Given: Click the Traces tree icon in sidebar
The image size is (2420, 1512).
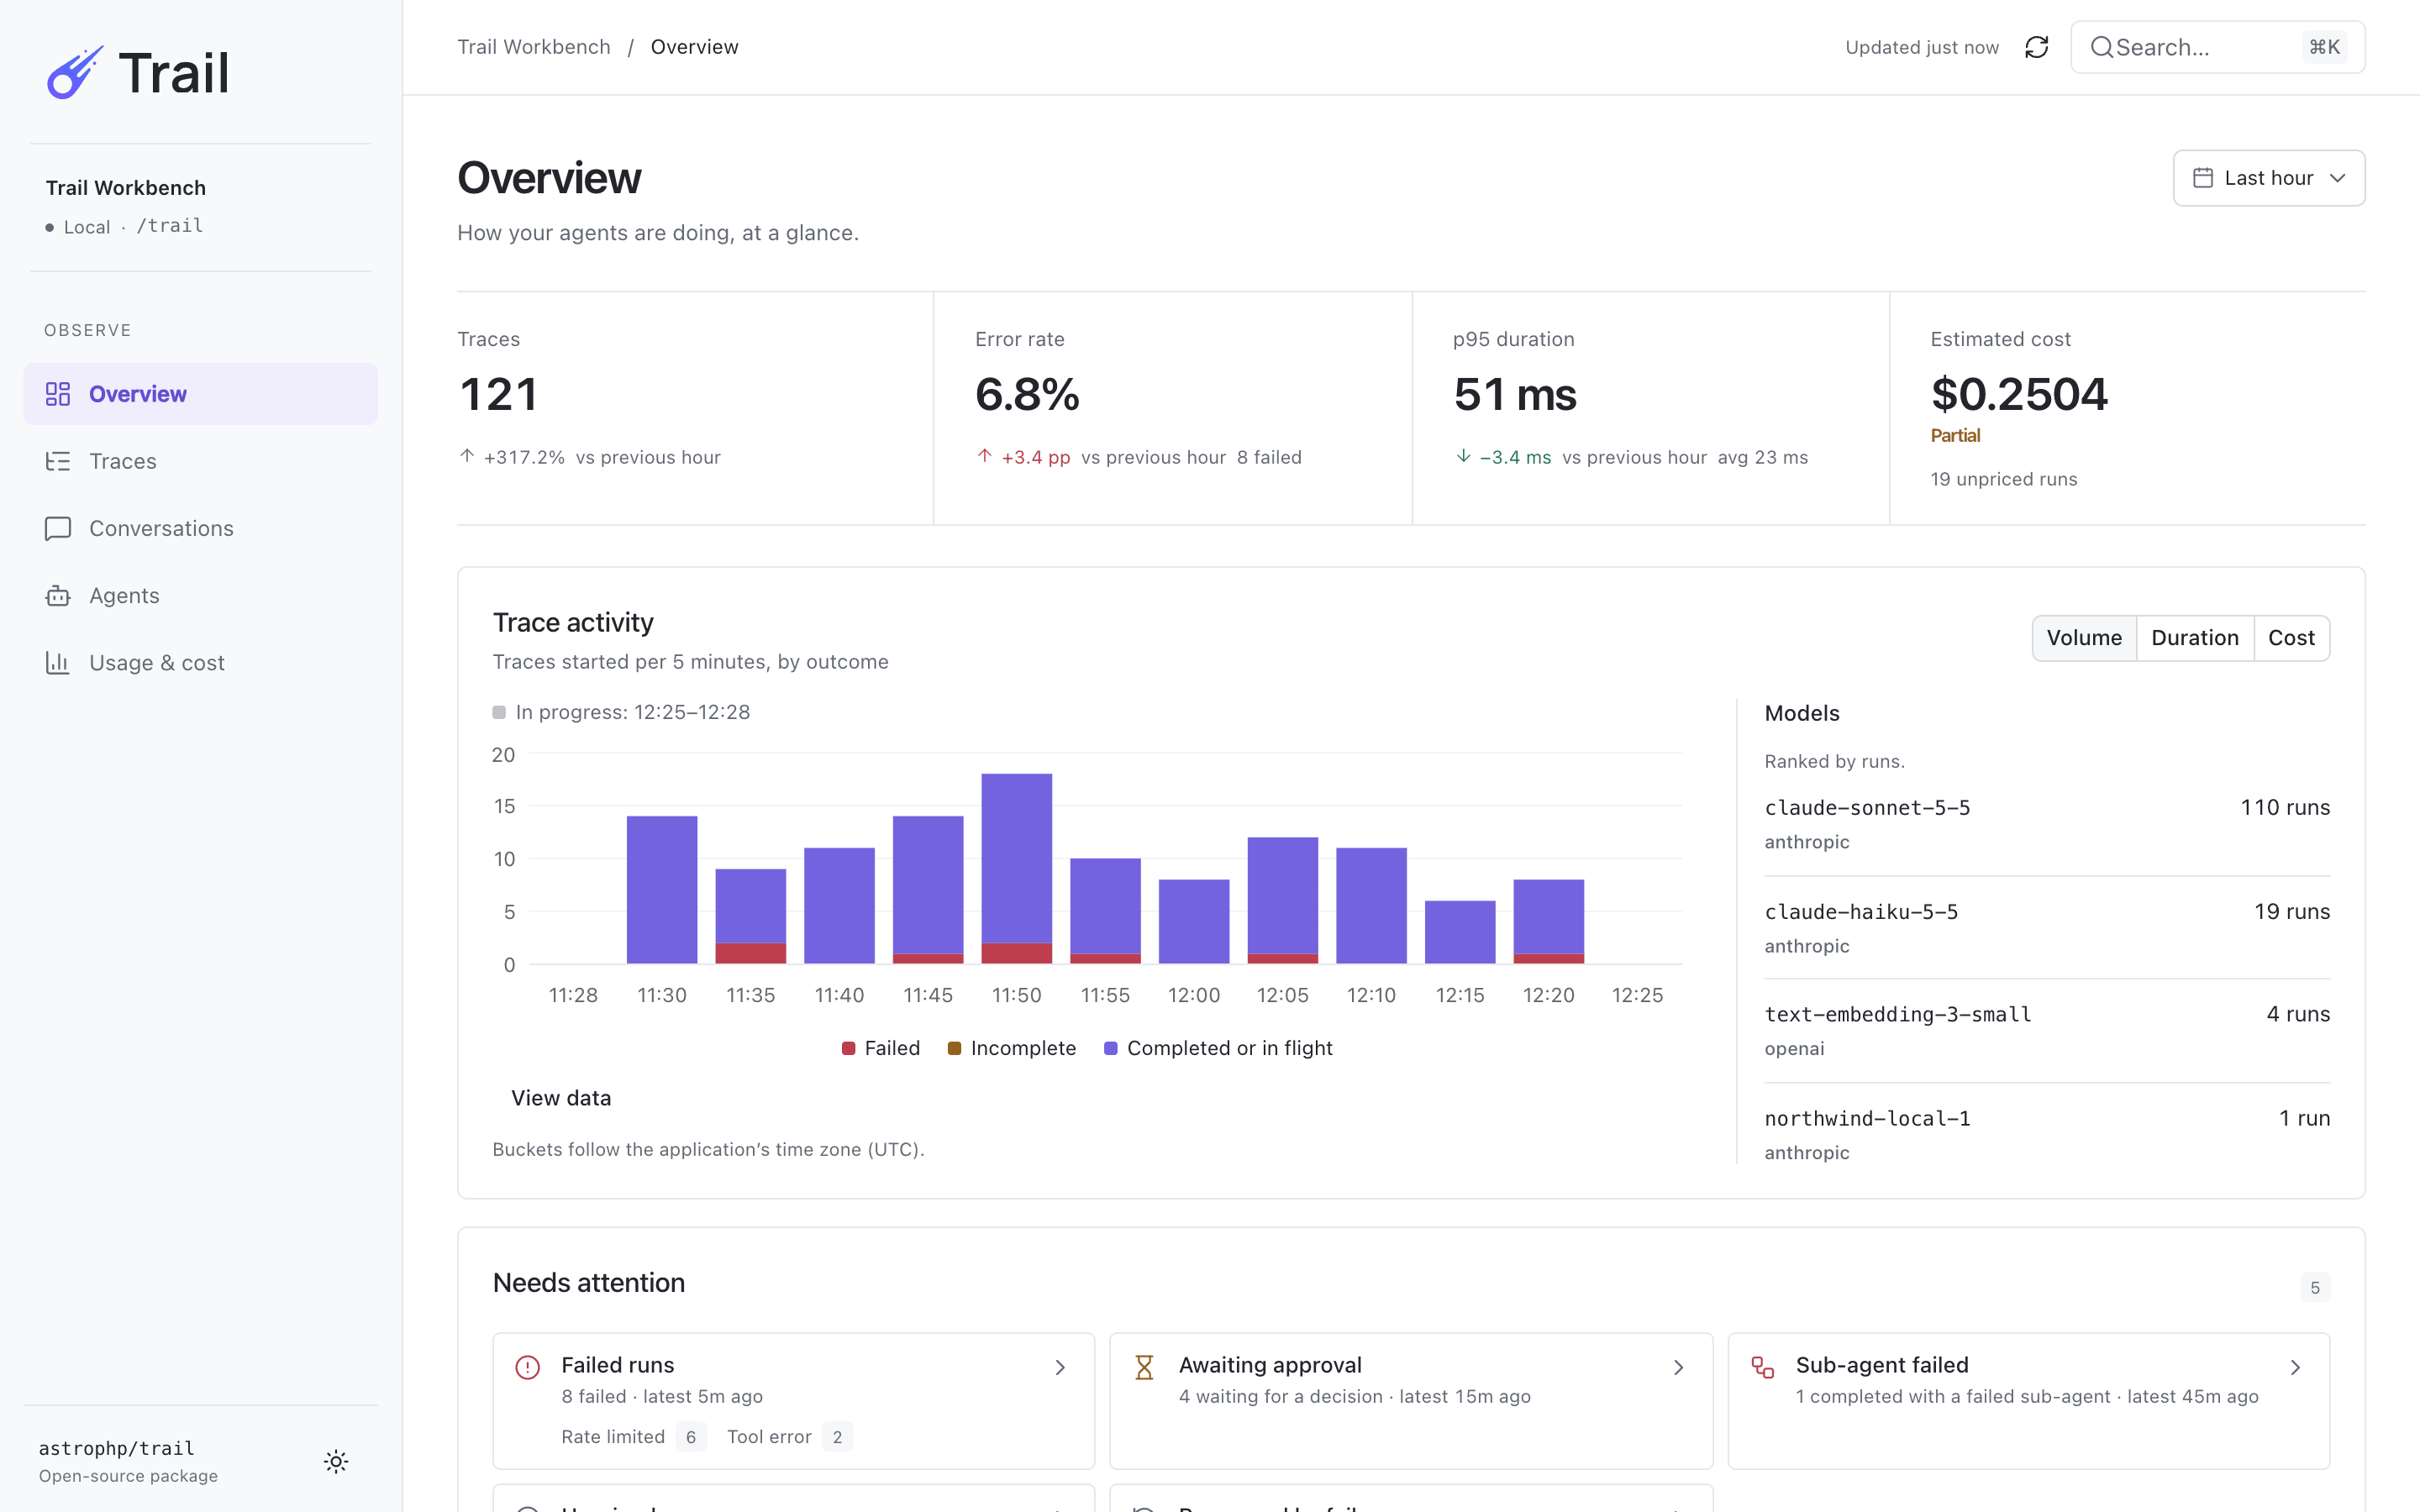Looking at the screenshot, I should point(58,461).
